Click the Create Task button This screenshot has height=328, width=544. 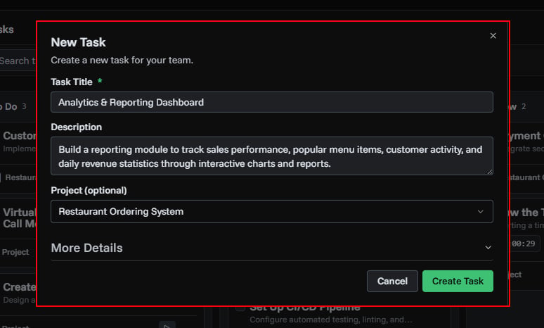coord(458,281)
